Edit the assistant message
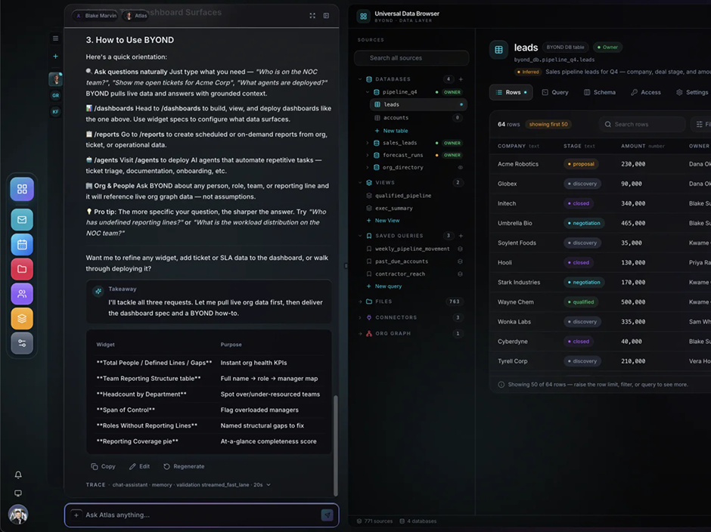 [x=139, y=466]
